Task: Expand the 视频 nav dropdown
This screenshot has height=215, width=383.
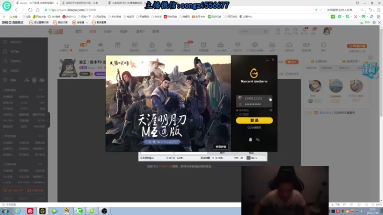Action: (124, 32)
